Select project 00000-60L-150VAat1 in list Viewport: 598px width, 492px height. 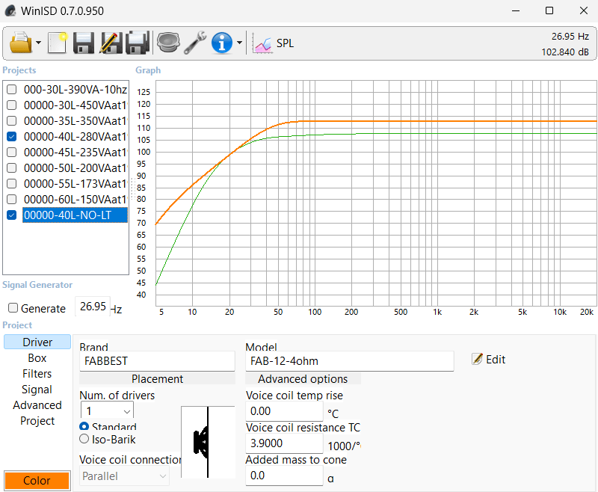coord(75,199)
